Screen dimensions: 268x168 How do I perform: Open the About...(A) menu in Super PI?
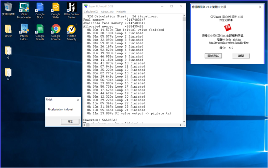coord(107,12)
